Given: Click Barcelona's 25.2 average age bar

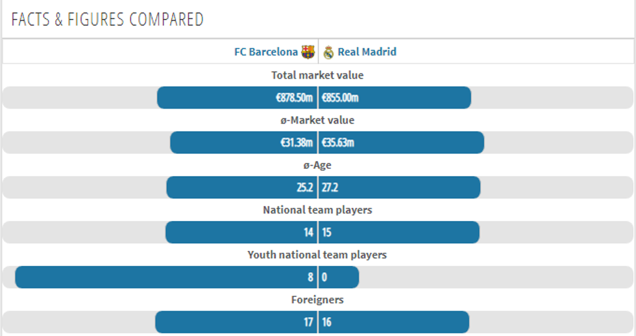Looking at the screenshot, I should [241, 187].
